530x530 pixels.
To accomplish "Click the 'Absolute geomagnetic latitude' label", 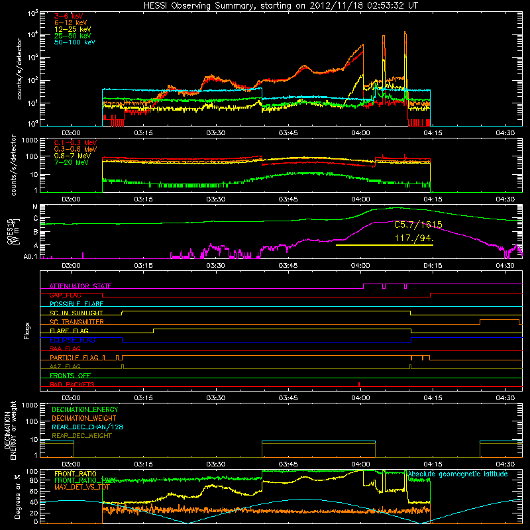I will pyautogui.click(x=458, y=474).
